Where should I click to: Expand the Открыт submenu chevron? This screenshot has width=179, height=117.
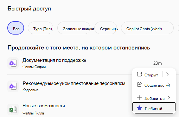(168, 74)
